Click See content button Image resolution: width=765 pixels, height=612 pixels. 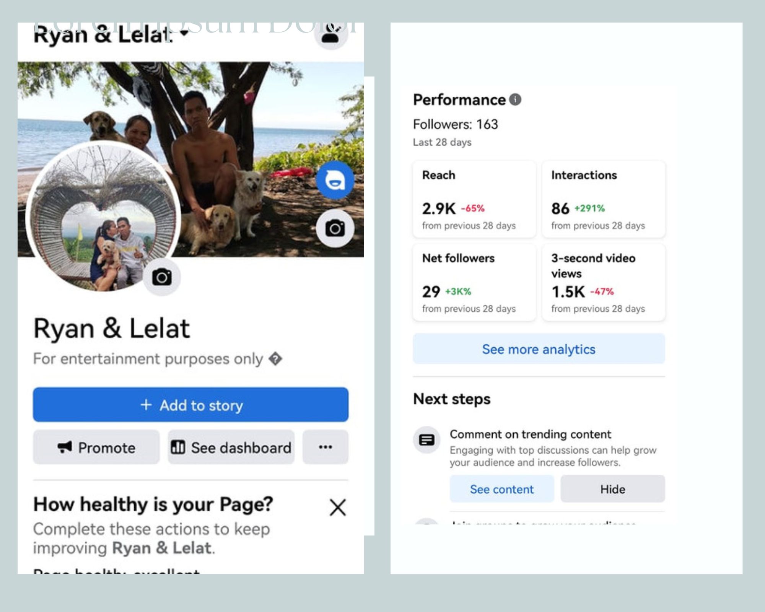[x=501, y=489]
